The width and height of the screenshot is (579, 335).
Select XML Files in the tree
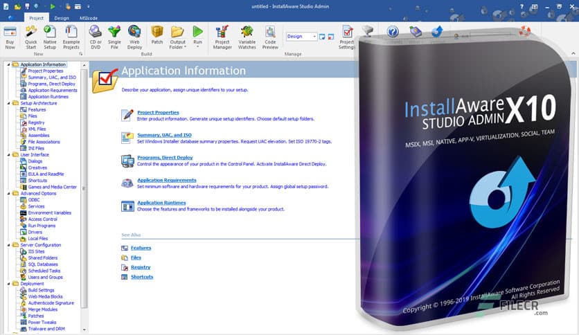[x=37, y=129]
